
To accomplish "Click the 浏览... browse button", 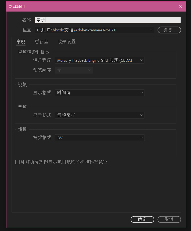I will (169, 30).
